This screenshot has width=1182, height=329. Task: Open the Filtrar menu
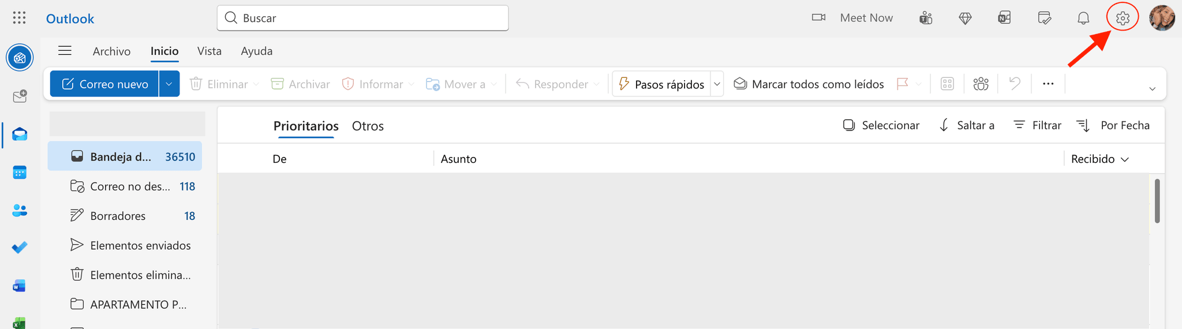point(1037,125)
